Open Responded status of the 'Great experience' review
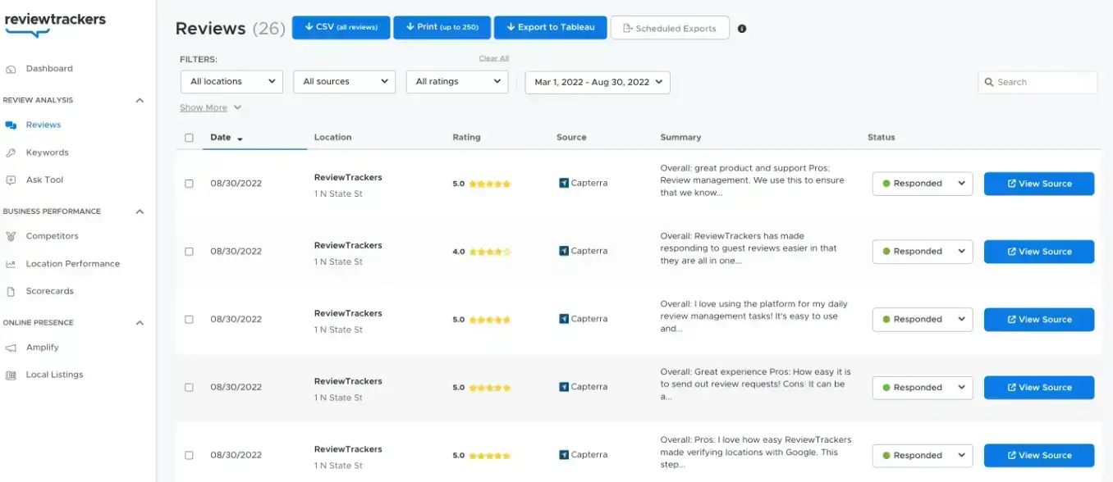 [x=923, y=388]
